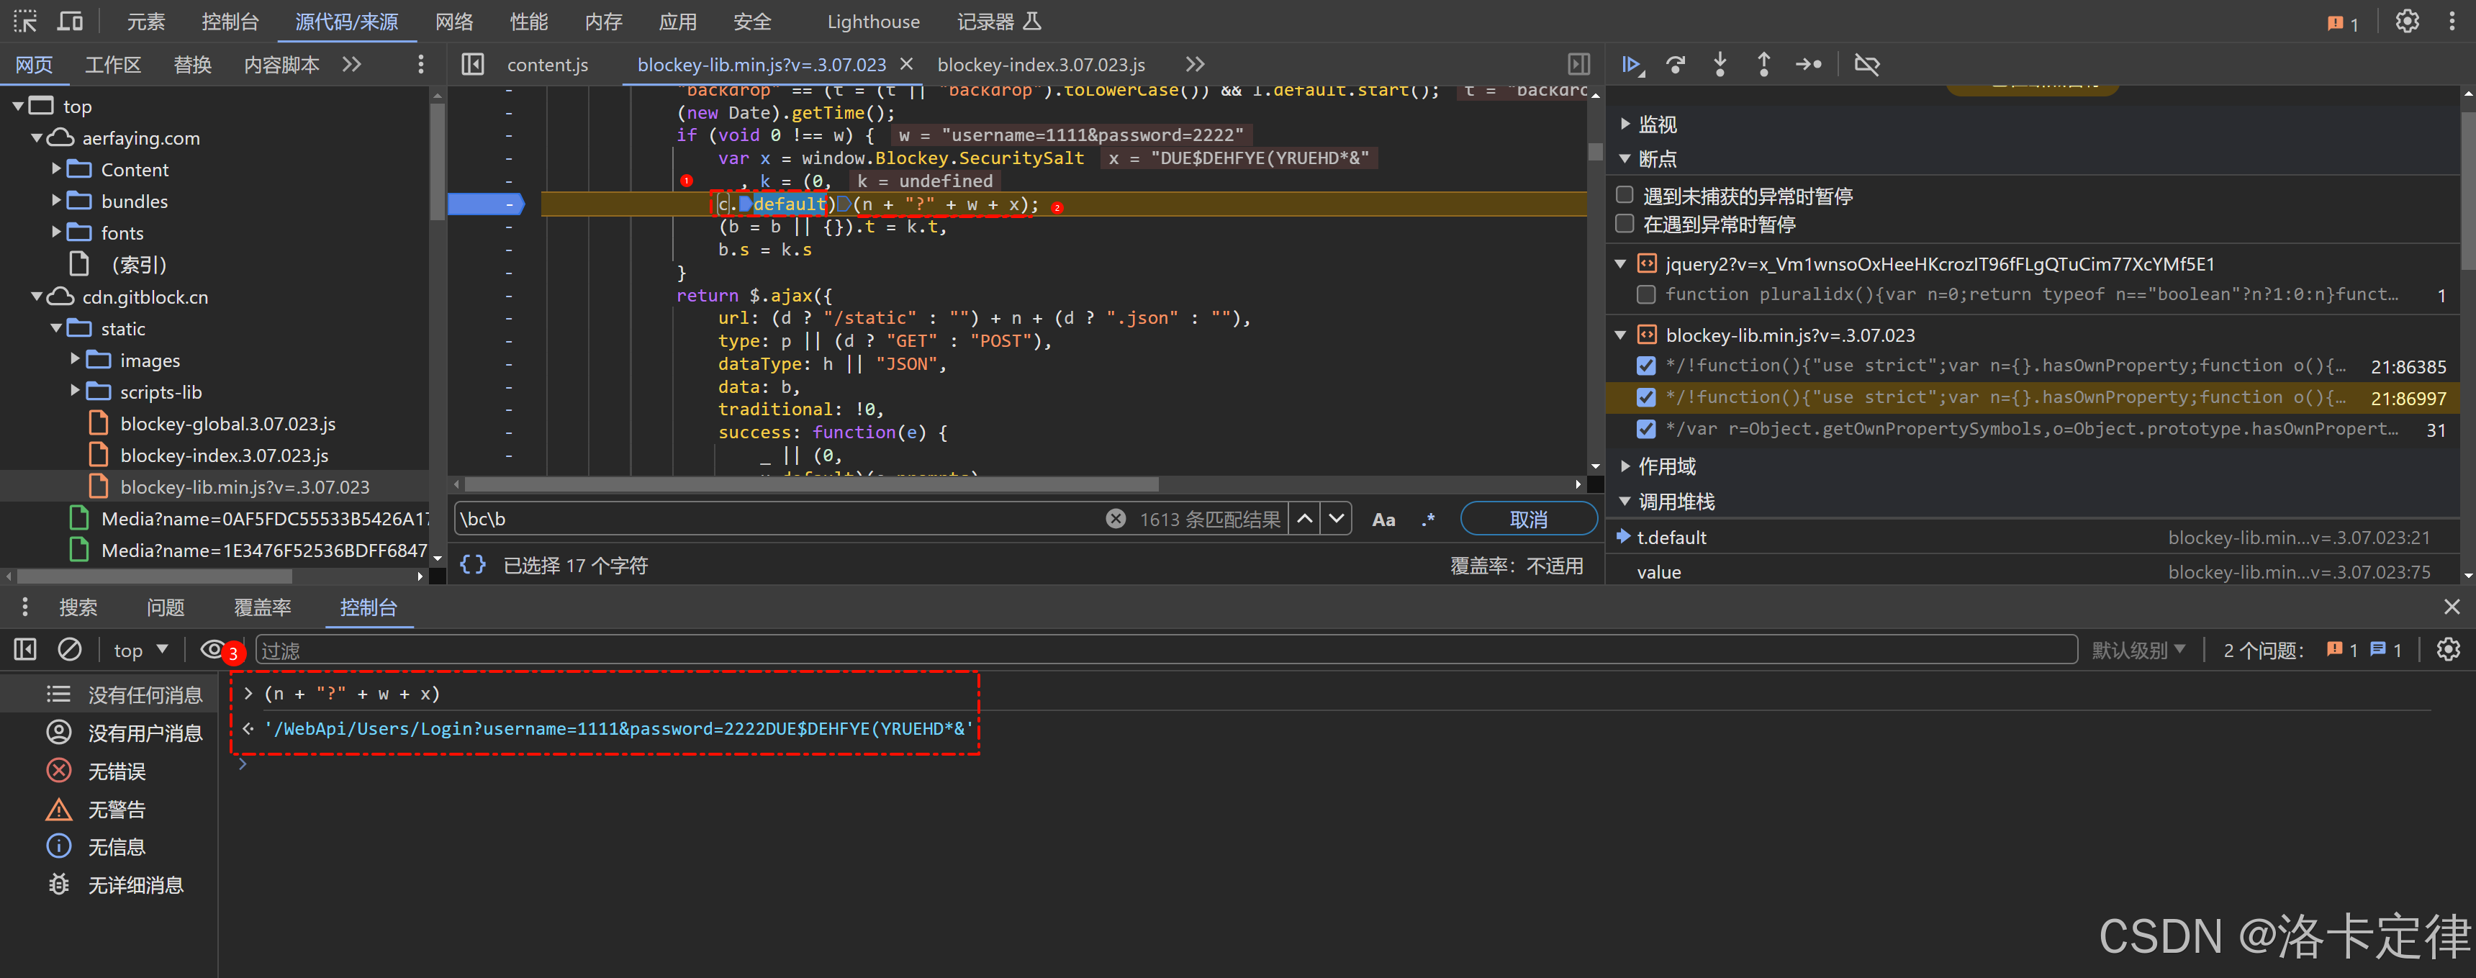
Task: Uncheck breakpoint at line 21:86385
Action: coord(1645,365)
